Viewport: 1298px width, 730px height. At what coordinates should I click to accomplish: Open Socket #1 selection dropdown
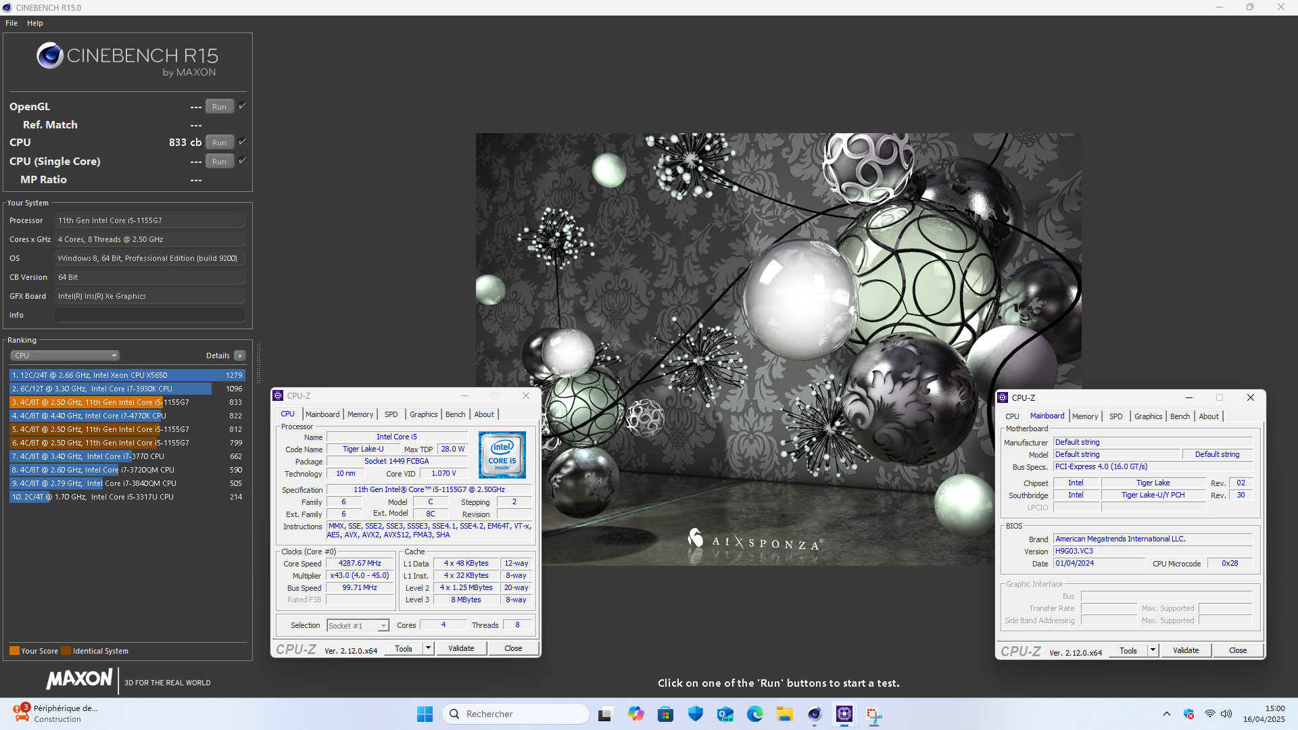pos(358,626)
